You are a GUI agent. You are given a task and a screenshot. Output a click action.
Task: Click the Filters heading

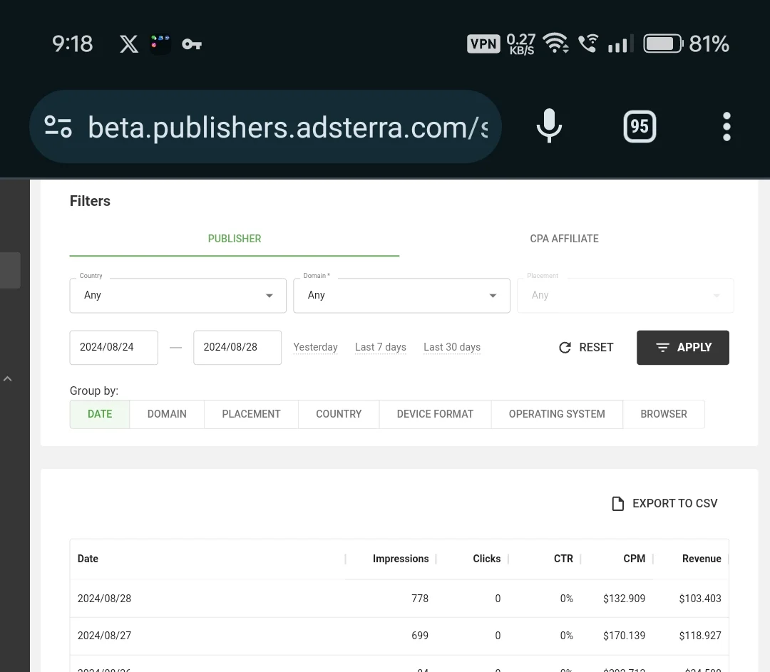(x=90, y=201)
